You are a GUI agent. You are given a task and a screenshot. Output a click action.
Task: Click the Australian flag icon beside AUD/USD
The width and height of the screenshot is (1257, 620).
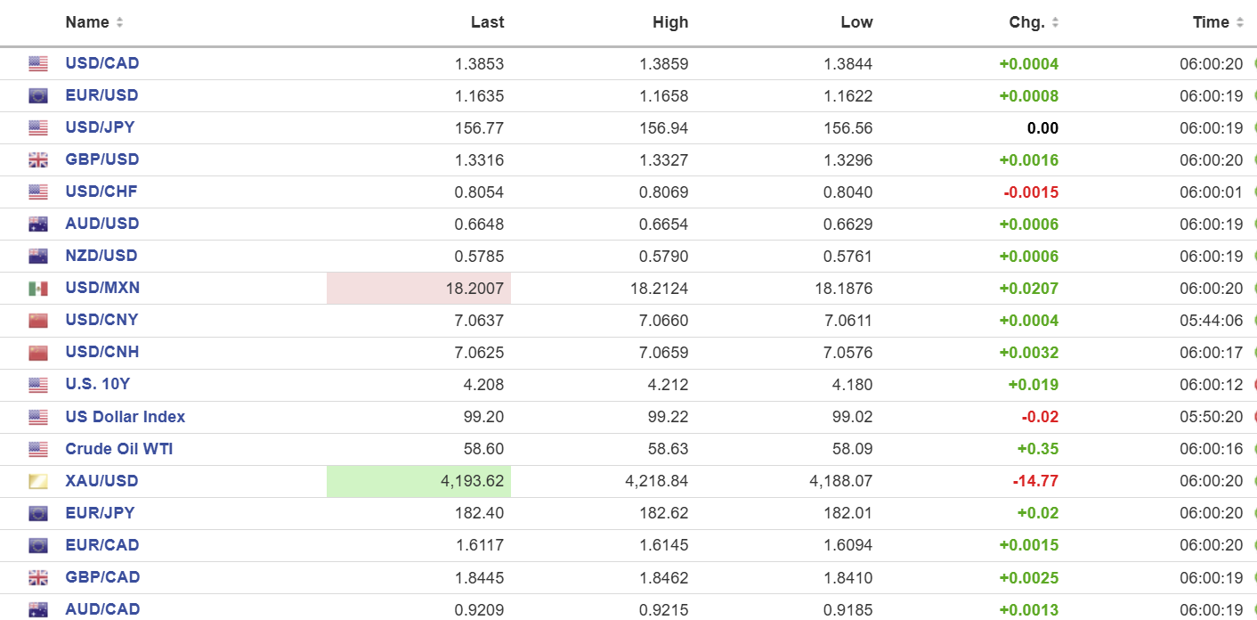37,224
